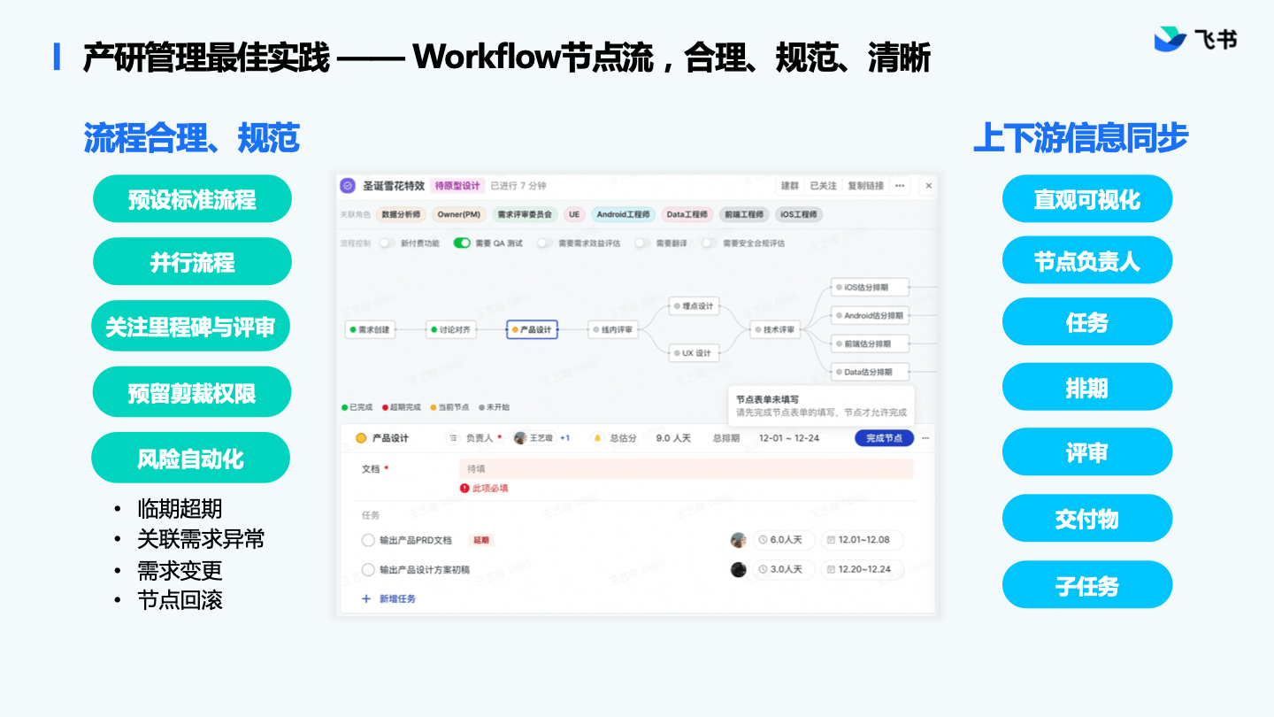Screen dimensions: 1274x717
Task: Select the 需求评审委员会 role tag
Action: pos(525,214)
